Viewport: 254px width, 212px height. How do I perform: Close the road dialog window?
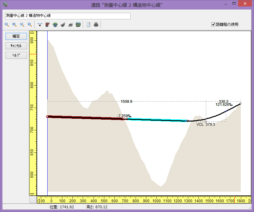245,3
